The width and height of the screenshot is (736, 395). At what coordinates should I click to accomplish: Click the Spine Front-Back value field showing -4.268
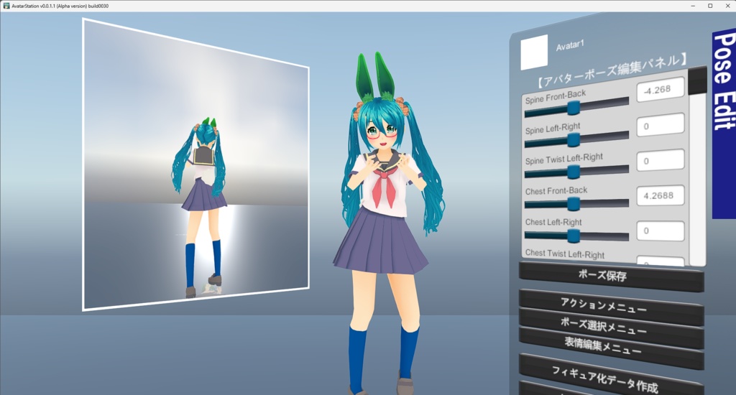coord(661,90)
